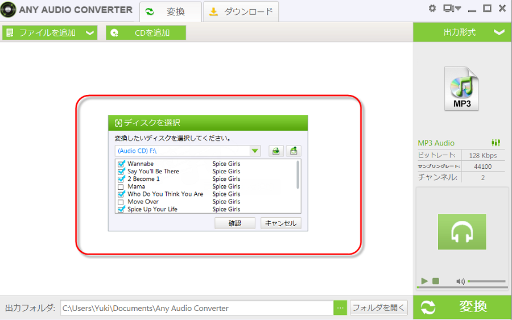Uncheck Spice Up Your Life track
The width and height of the screenshot is (512, 320).
click(121, 209)
